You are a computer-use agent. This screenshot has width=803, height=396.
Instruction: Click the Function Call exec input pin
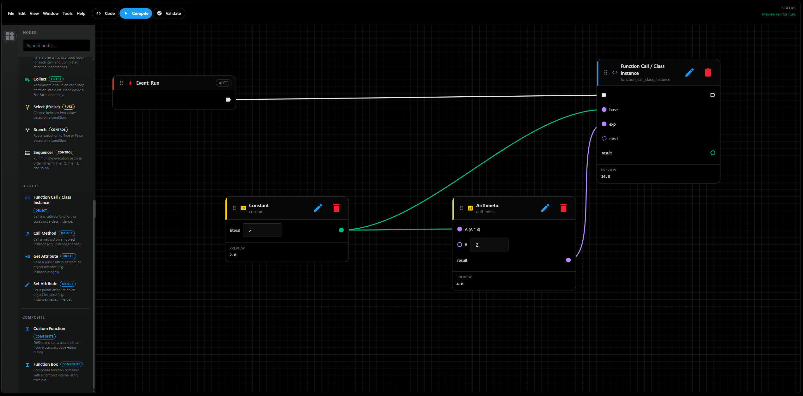coord(604,95)
